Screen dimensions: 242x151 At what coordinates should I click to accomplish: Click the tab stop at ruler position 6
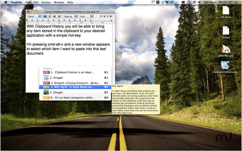click(59, 20)
